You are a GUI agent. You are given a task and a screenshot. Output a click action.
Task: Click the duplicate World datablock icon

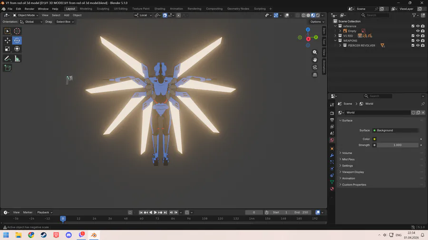pos(418,112)
